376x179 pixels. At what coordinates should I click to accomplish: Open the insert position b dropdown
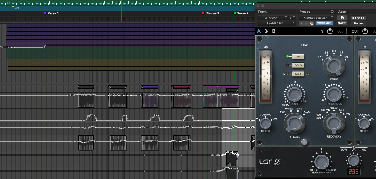[292, 17]
